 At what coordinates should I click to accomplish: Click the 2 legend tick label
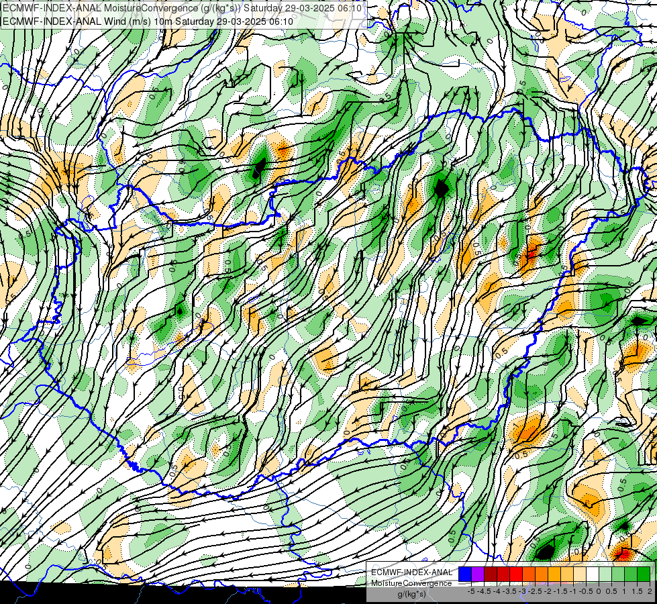[x=650, y=591]
